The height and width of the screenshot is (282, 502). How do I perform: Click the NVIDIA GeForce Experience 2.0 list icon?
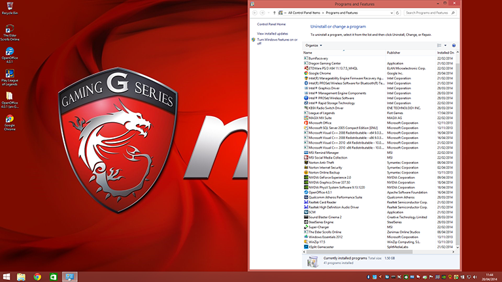(306, 178)
